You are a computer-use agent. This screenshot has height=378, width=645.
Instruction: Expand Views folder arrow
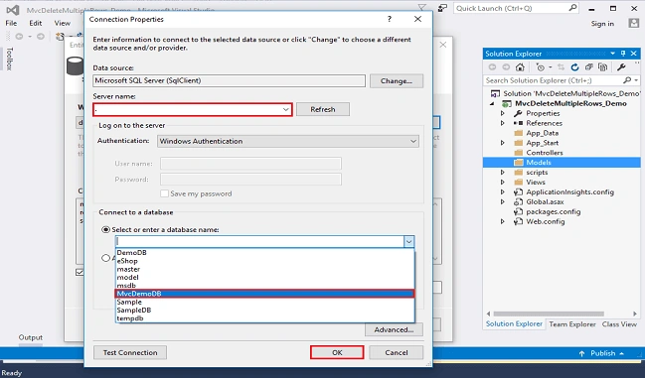pos(502,183)
